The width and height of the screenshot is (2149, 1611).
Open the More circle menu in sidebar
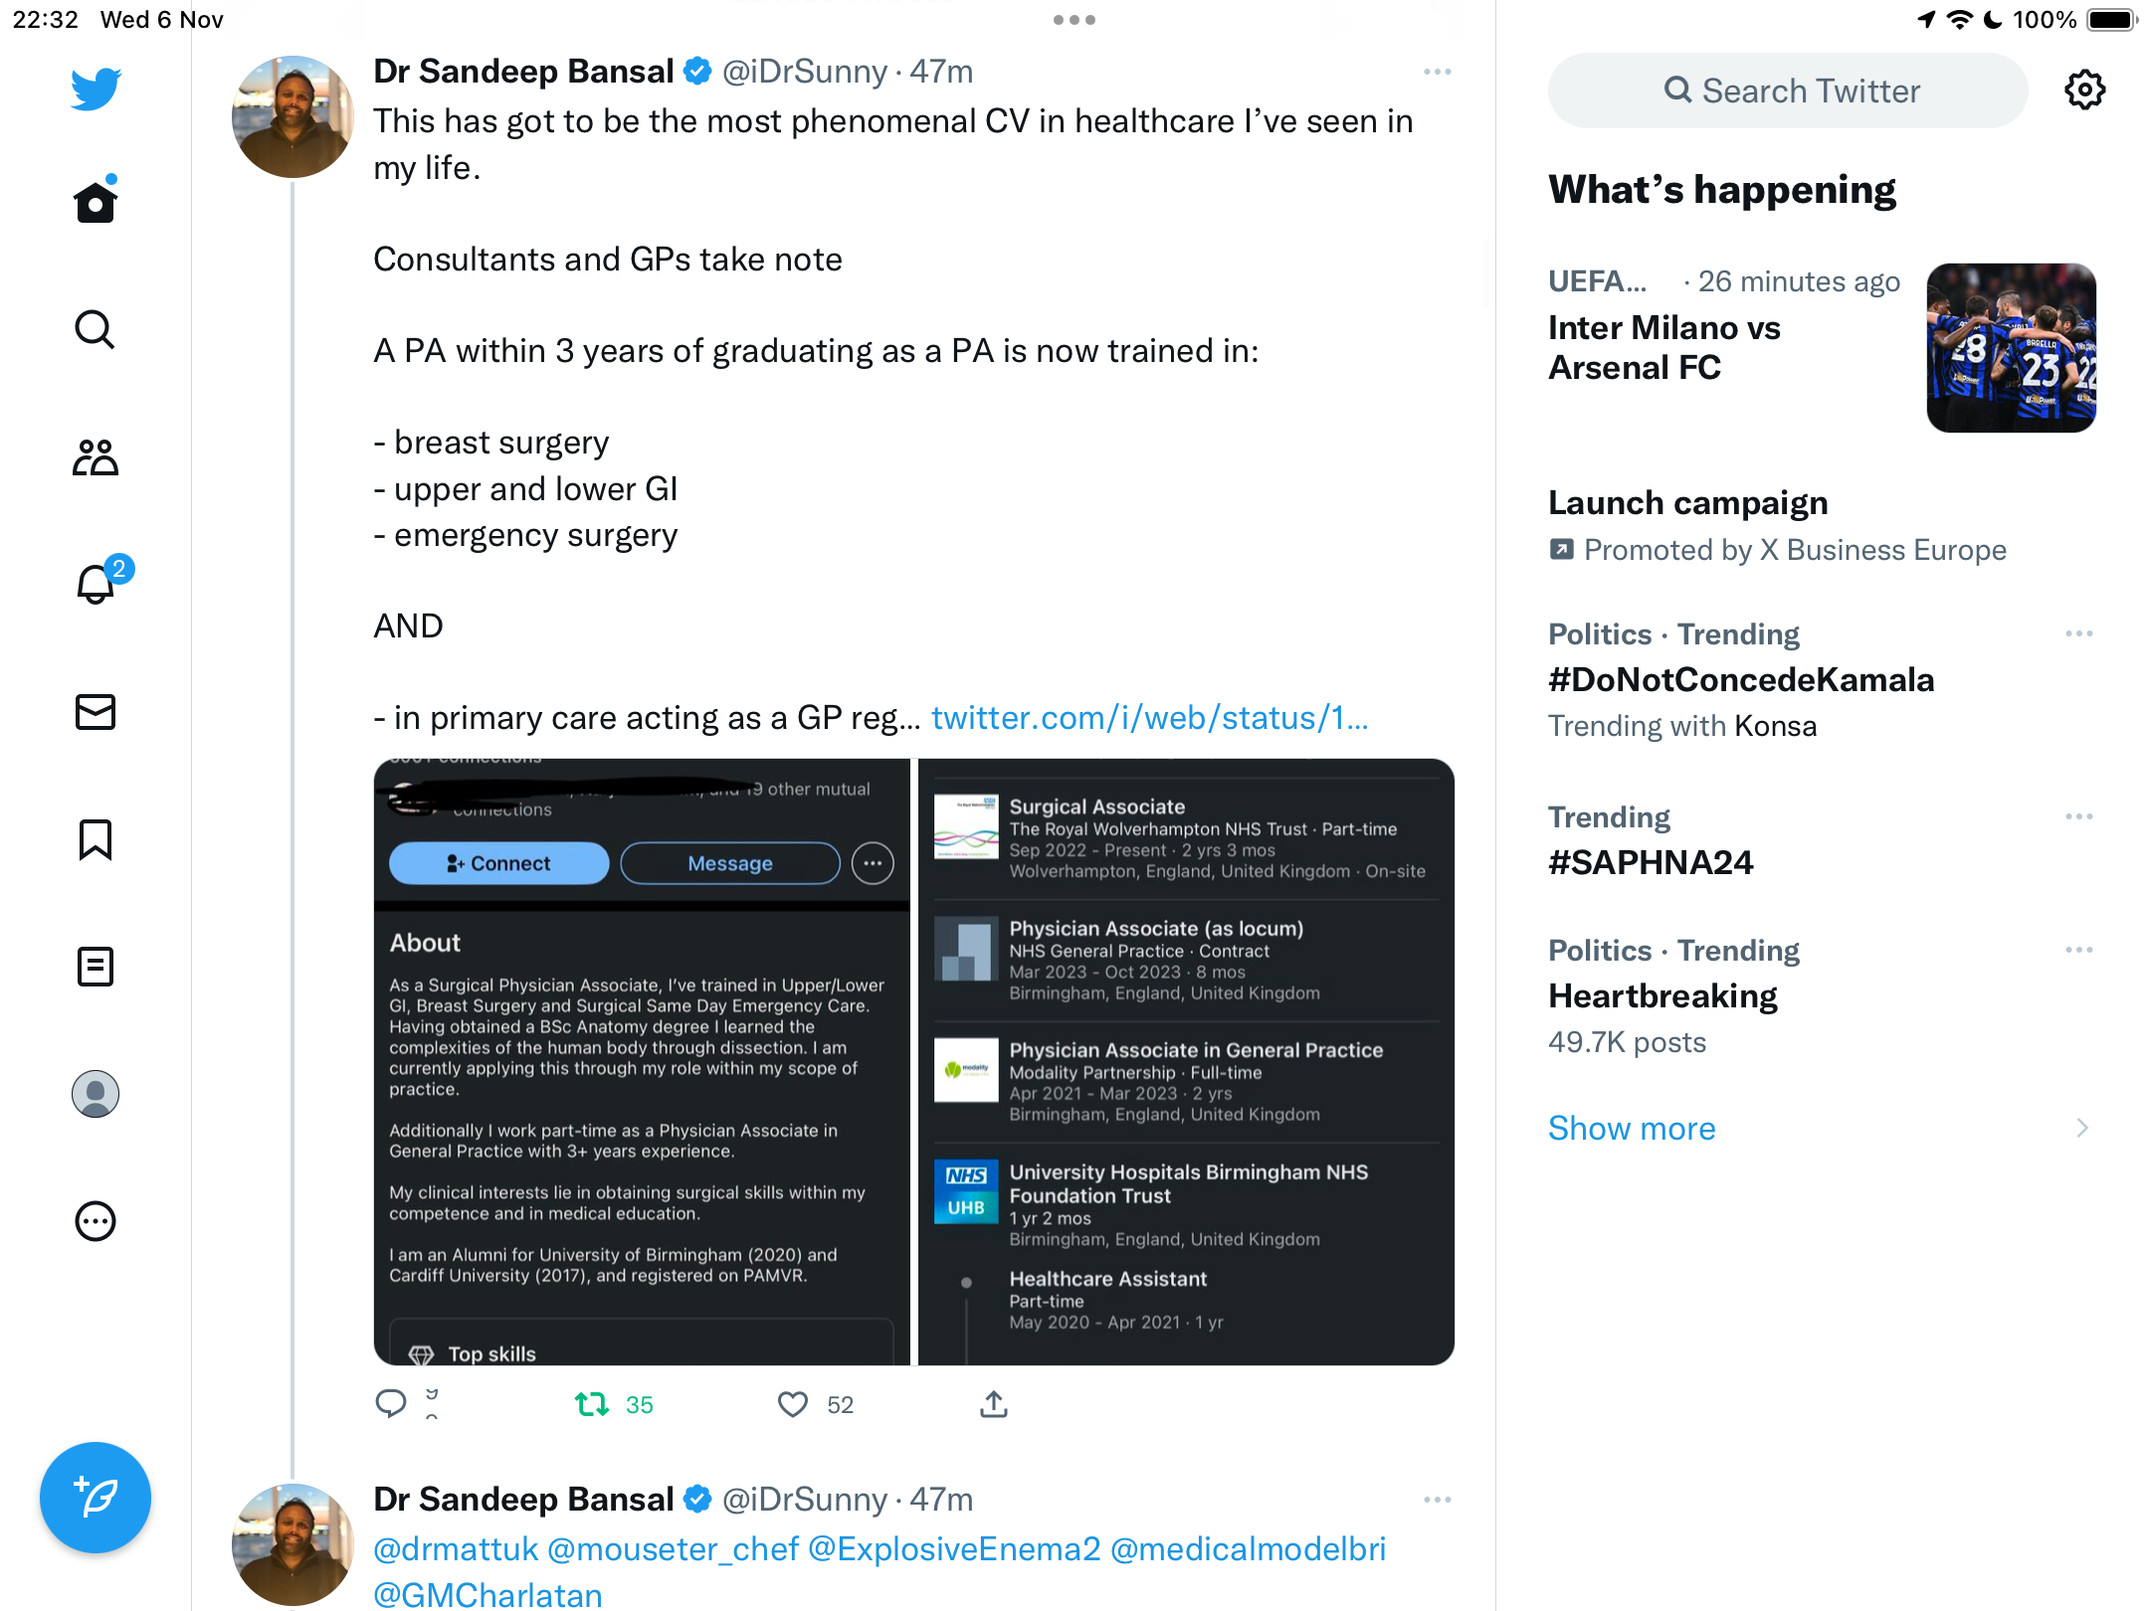[x=96, y=1221]
